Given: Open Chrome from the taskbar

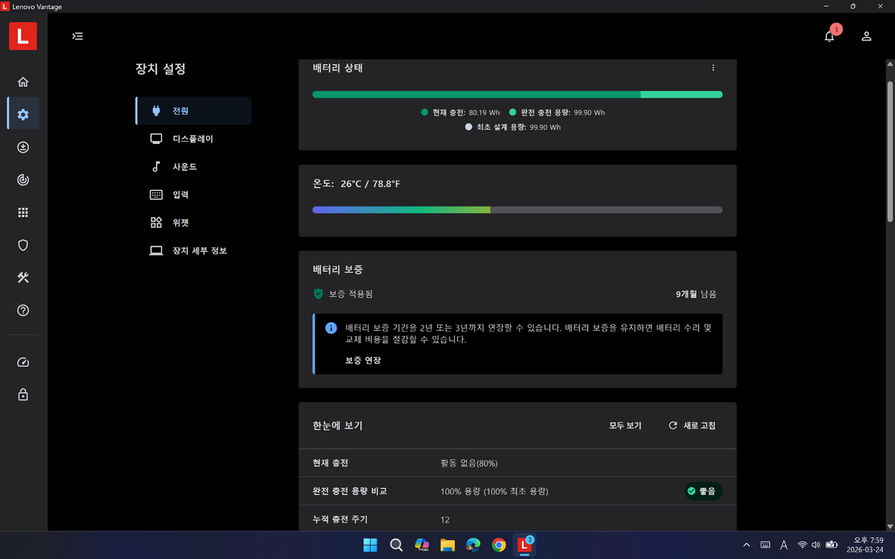Looking at the screenshot, I should 498,545.
